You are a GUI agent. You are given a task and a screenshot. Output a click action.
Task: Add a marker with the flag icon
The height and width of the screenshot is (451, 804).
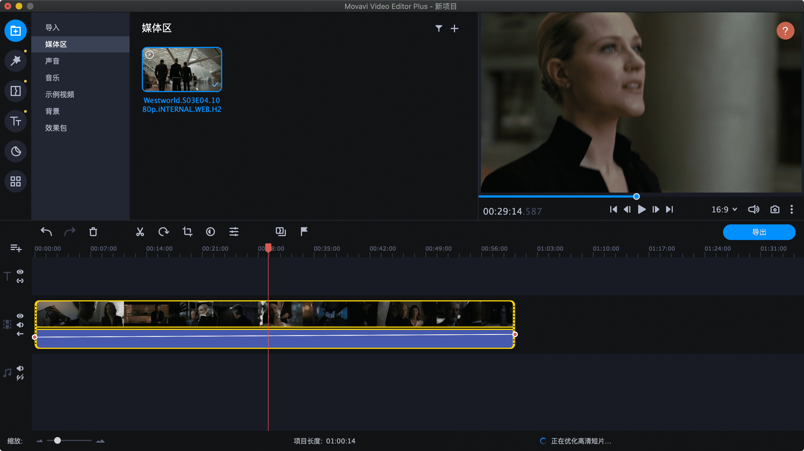(304, 231)
